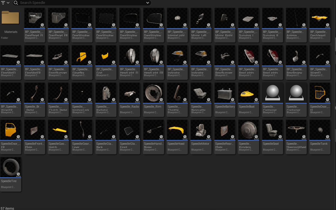Select the SpeedleSeat blueprint
This screenshot has width=336, height=210.
pyautogui.click(x=272, y=137)
